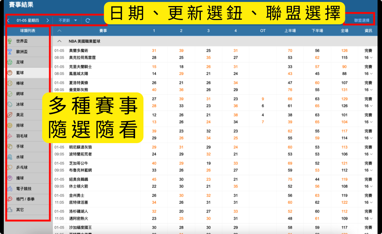Expand the 16 dropdown for 克里夫蘭騎士 game
382x234 pixels.
pyautogui.click(x=368, y=74)
